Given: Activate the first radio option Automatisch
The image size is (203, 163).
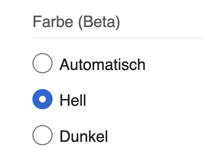Looking at the screenshot, I should 42,63.
